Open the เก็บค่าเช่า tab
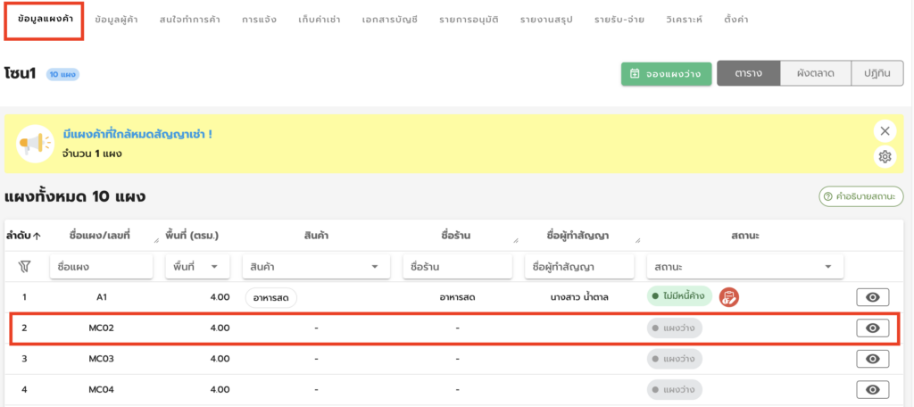Image resolution: width=914 pixels, height=407 pixels. click(319, 20)
